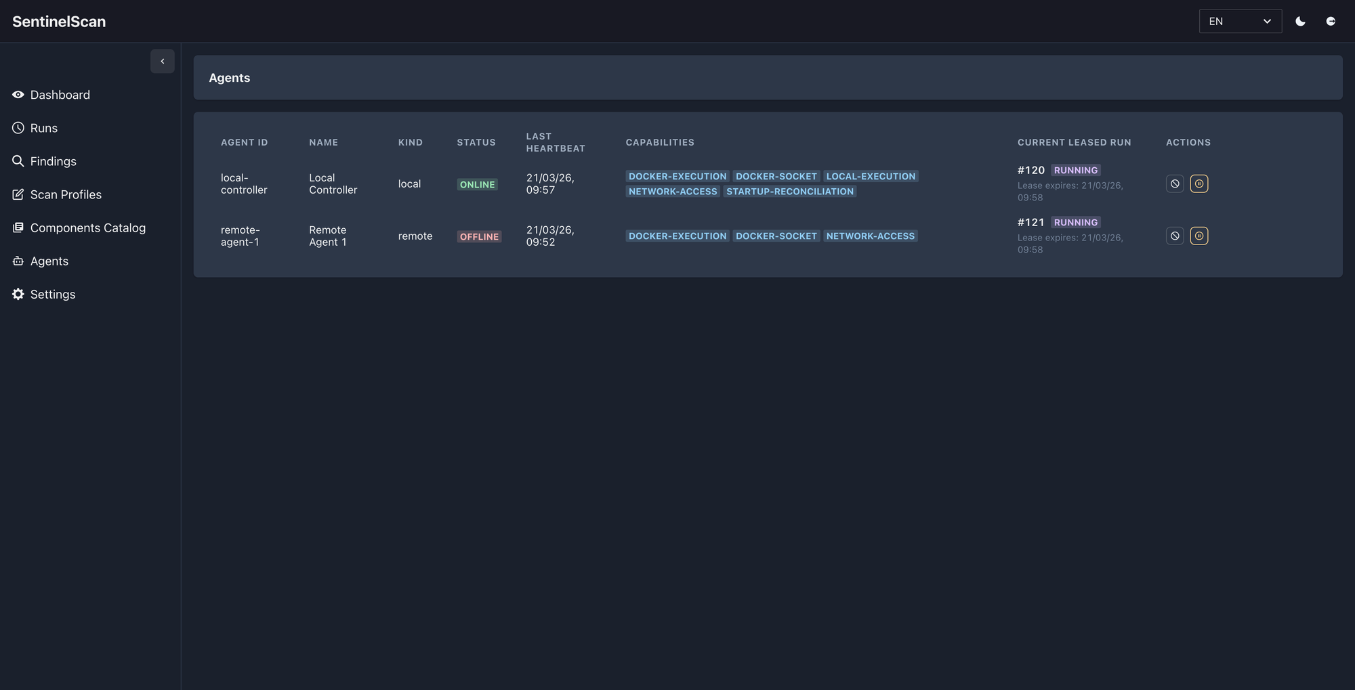Click the ONLINE status badge for Local Controller
The image size is (1355, 690).
477,184
